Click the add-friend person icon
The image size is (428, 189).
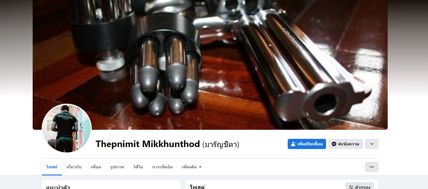coord(293,144)
